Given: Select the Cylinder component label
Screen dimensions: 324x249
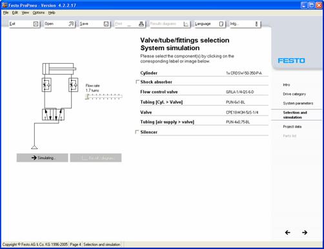Looking at the screenshot, I should coord(148,73).
